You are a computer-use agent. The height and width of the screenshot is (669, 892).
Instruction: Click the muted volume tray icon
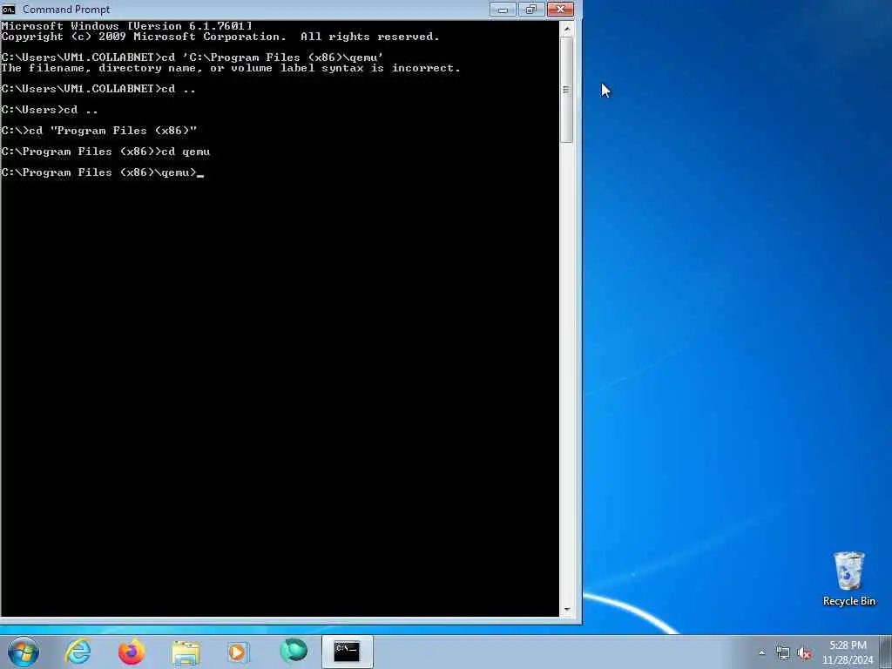pos(804,653)
